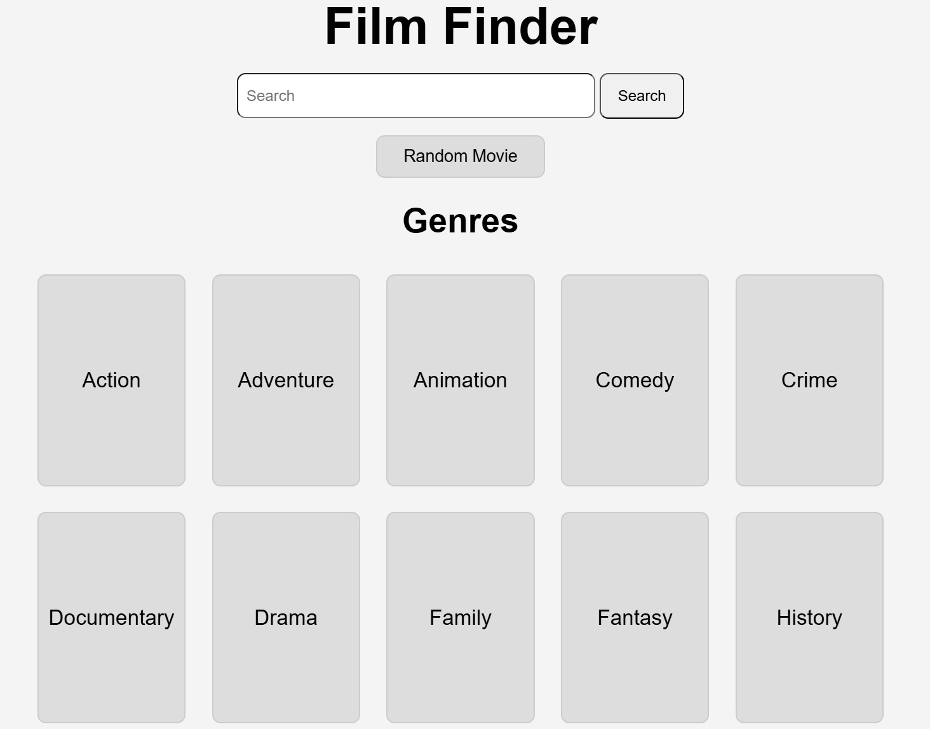Click the Action card label text
The width and height of the screenshot is (930, 729).
[x=111, y=380]
